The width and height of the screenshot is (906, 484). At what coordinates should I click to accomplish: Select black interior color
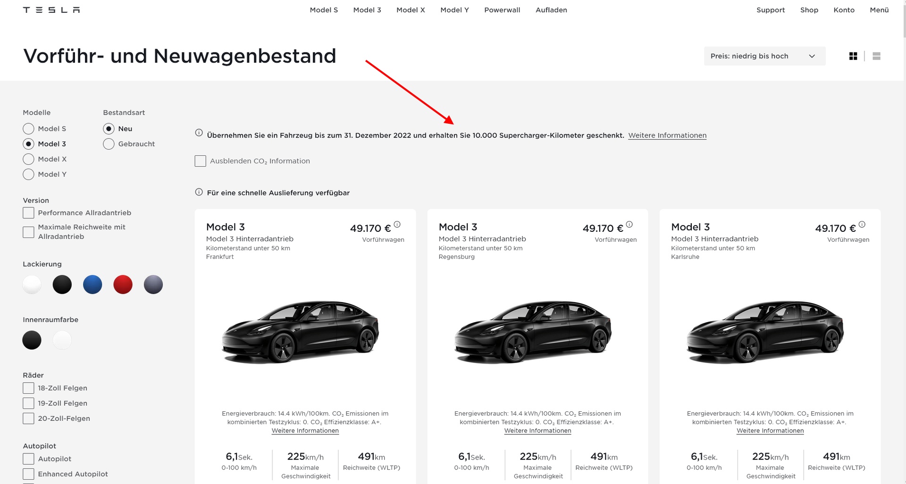click(x=32, y=340)
